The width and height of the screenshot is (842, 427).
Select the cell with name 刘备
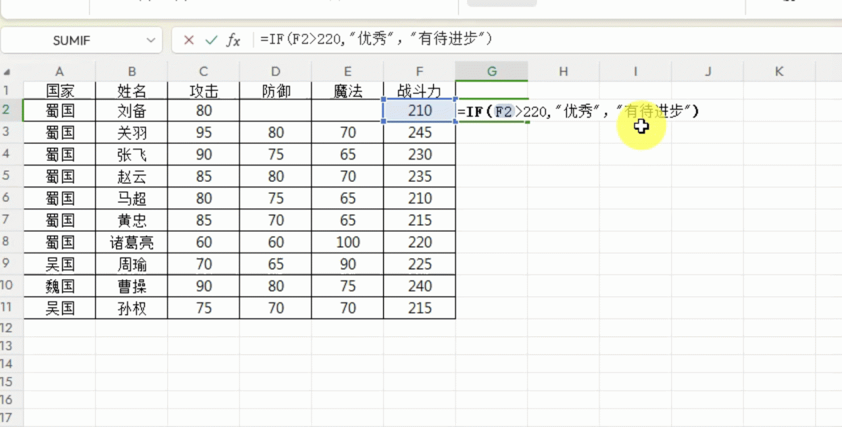click(x=132, y=111)
